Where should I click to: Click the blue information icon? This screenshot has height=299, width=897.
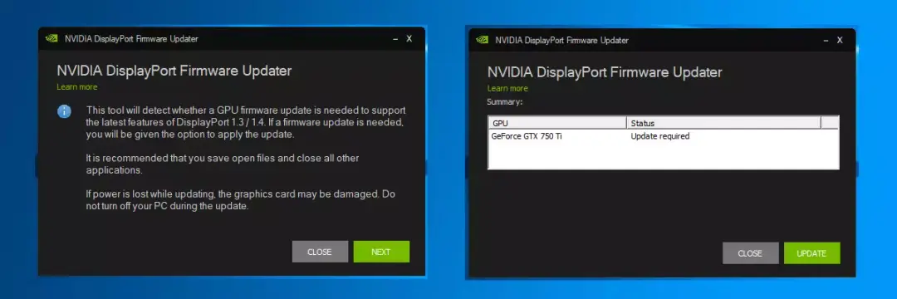tap(64, 111)
